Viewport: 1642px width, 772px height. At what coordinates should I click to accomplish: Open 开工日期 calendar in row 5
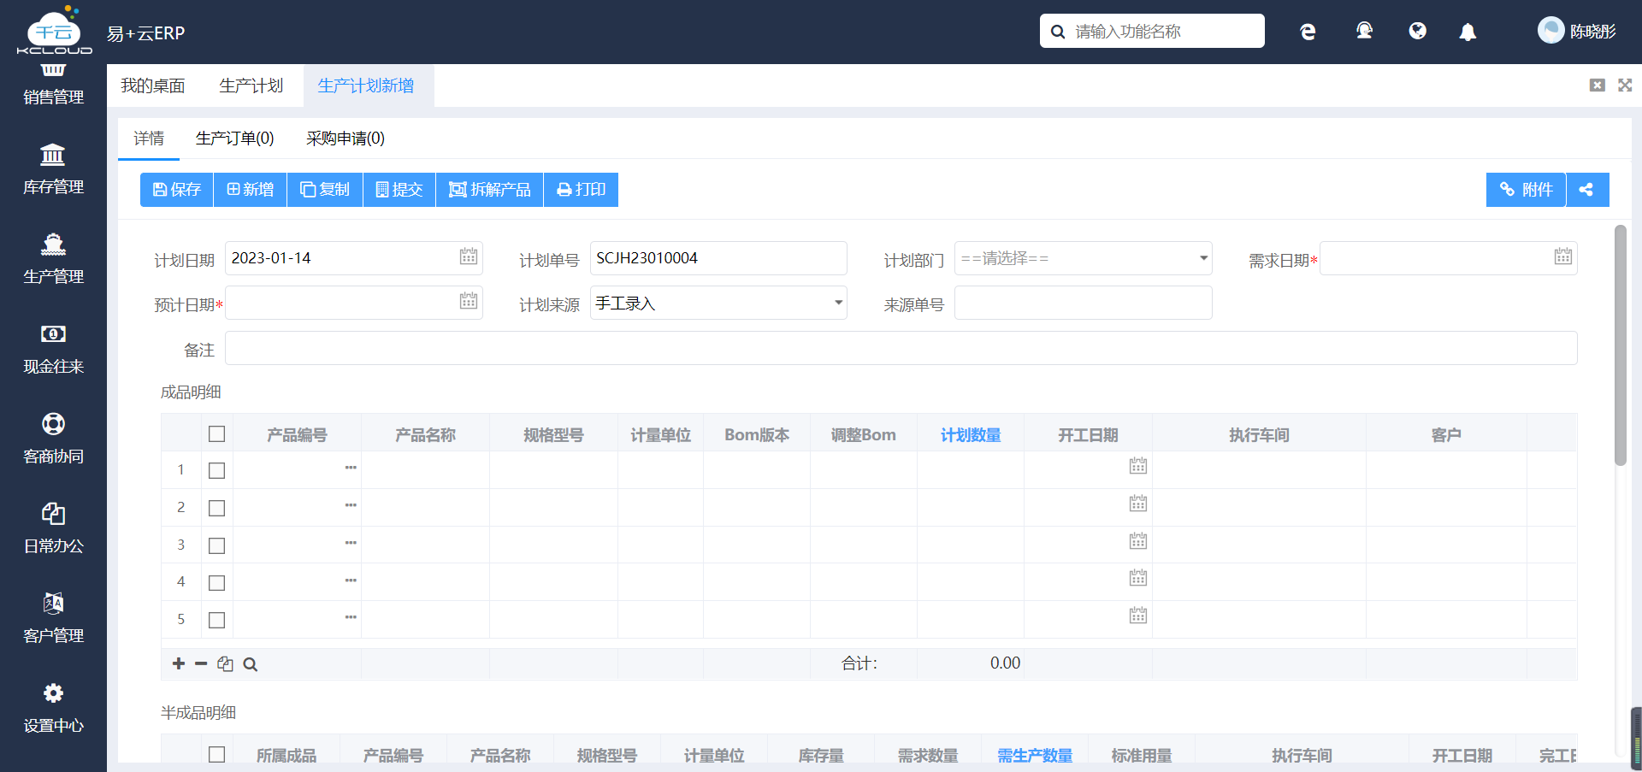(x=1137, y=616)
